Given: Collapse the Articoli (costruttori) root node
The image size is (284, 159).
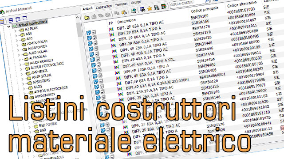Looking at the screenshot, I should click(x=9, y=26).
